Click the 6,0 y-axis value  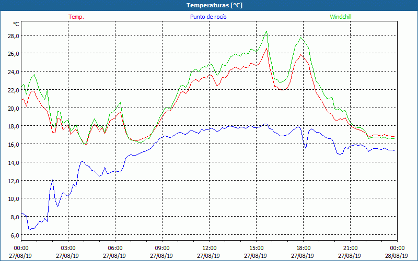click(x=15, y=235)
